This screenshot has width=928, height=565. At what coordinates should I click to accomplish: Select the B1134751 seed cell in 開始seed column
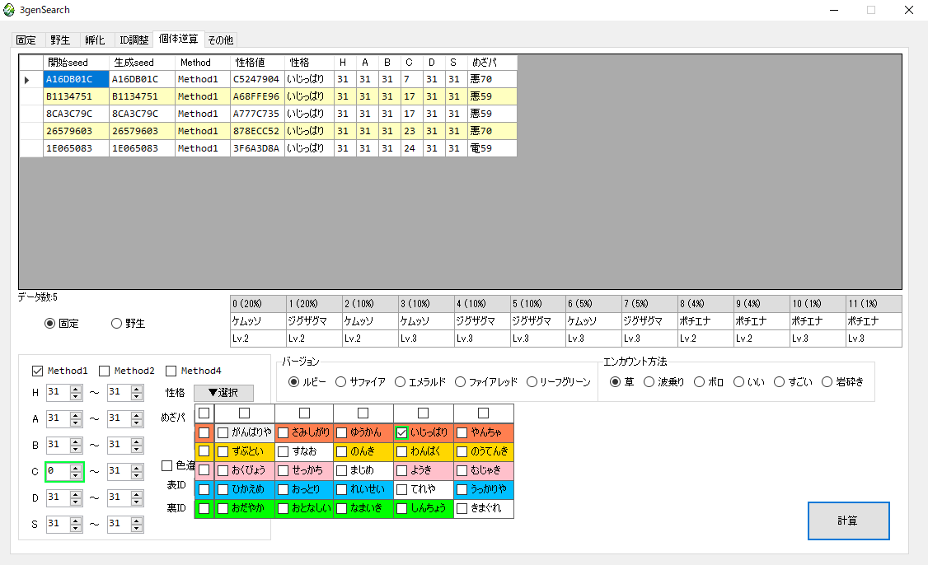77,96
